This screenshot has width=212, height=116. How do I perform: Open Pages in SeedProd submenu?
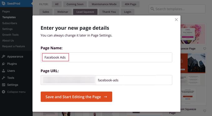6,11
